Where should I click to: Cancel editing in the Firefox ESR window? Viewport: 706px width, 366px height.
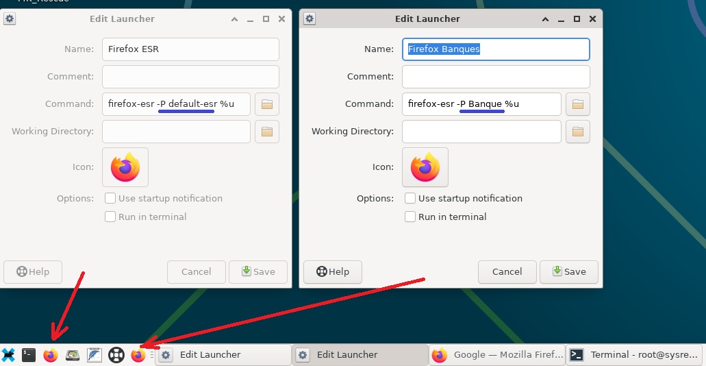pyautogui.click(x=197, y=272)
